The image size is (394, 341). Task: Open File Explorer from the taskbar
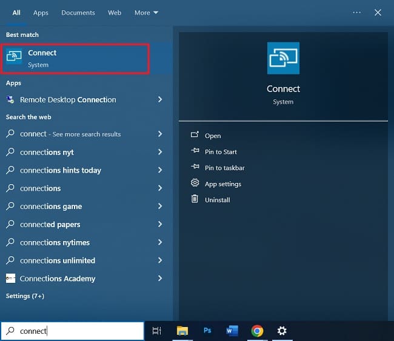pos(182,331)
